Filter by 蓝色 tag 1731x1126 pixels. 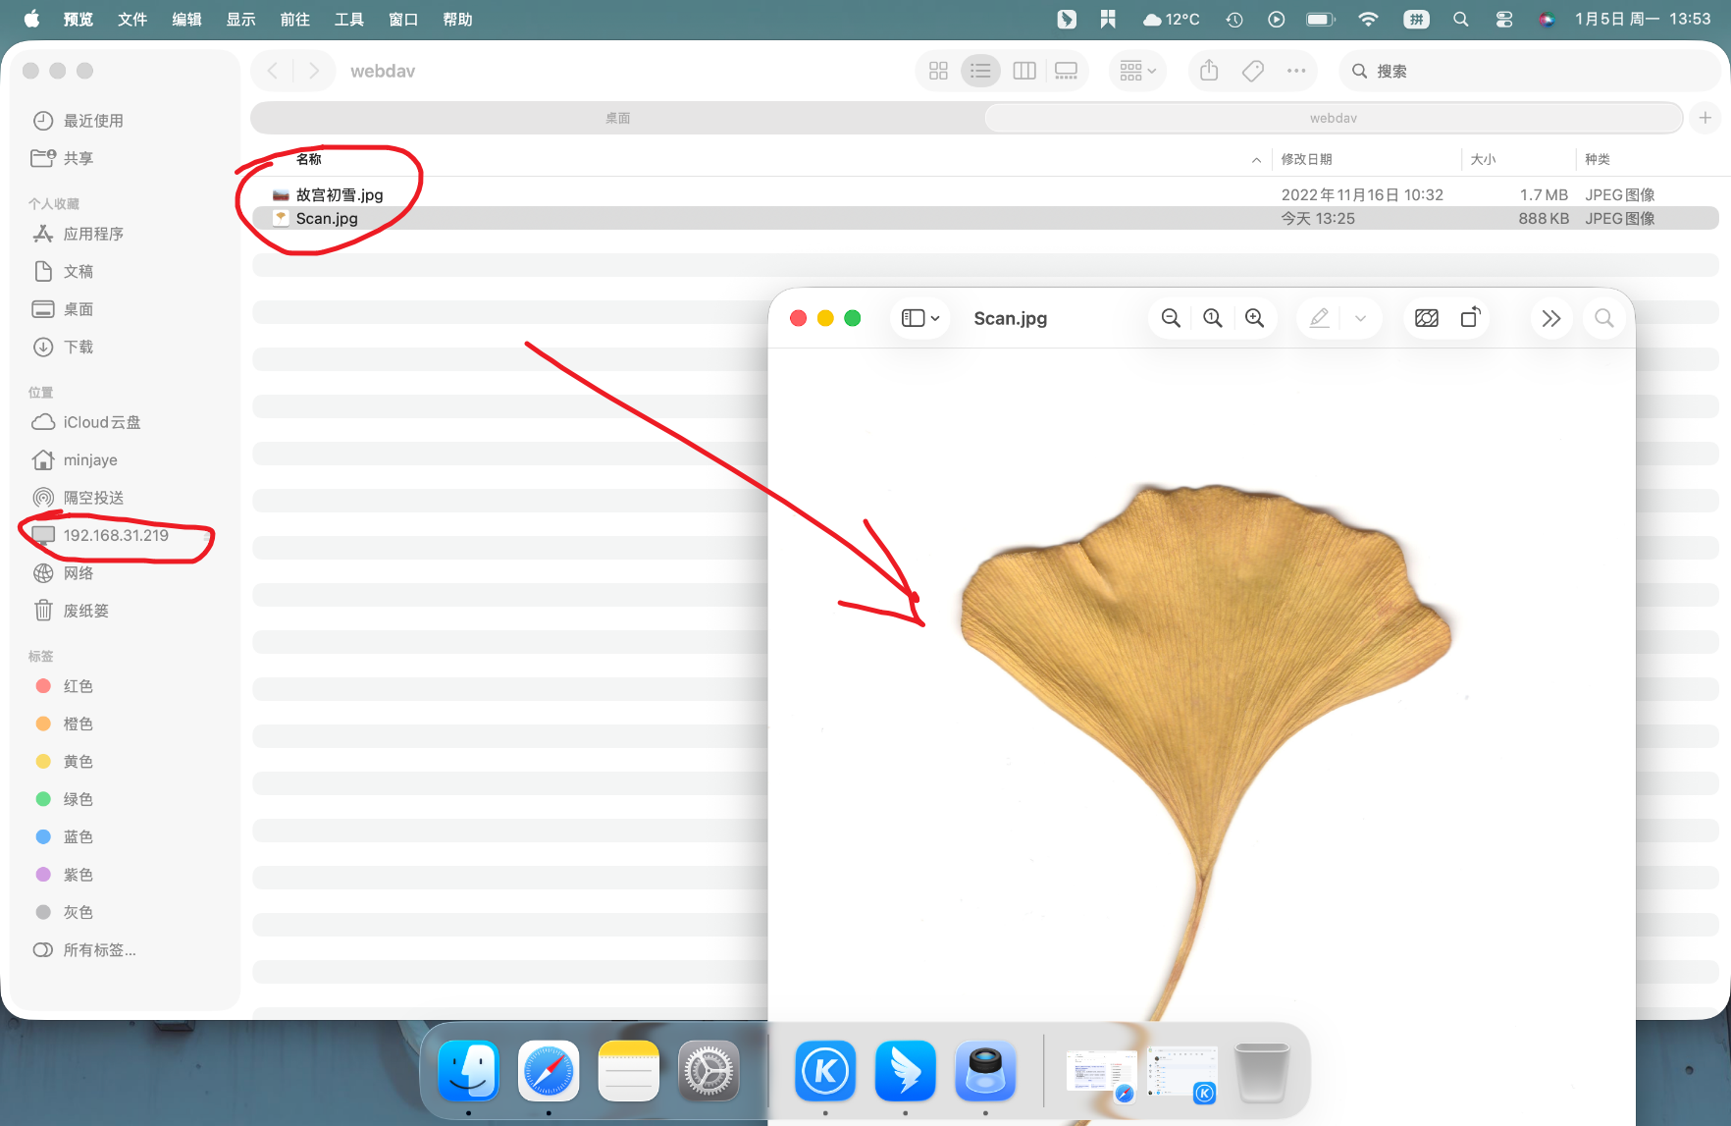coord(64,837)
